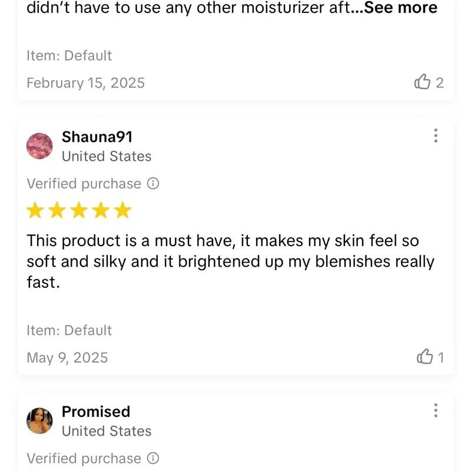Click Shauna91's five-star rating

point(79,210)
